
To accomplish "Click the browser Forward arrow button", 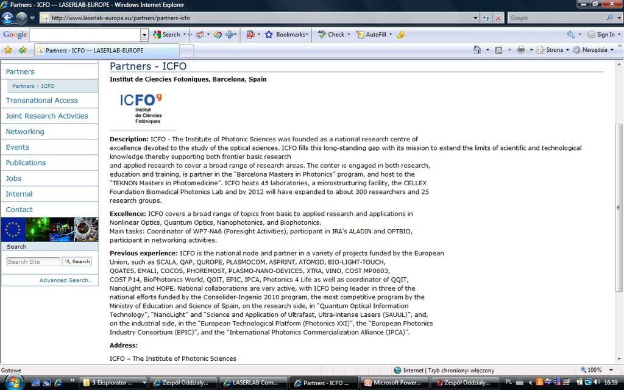I will click(21, 18).
